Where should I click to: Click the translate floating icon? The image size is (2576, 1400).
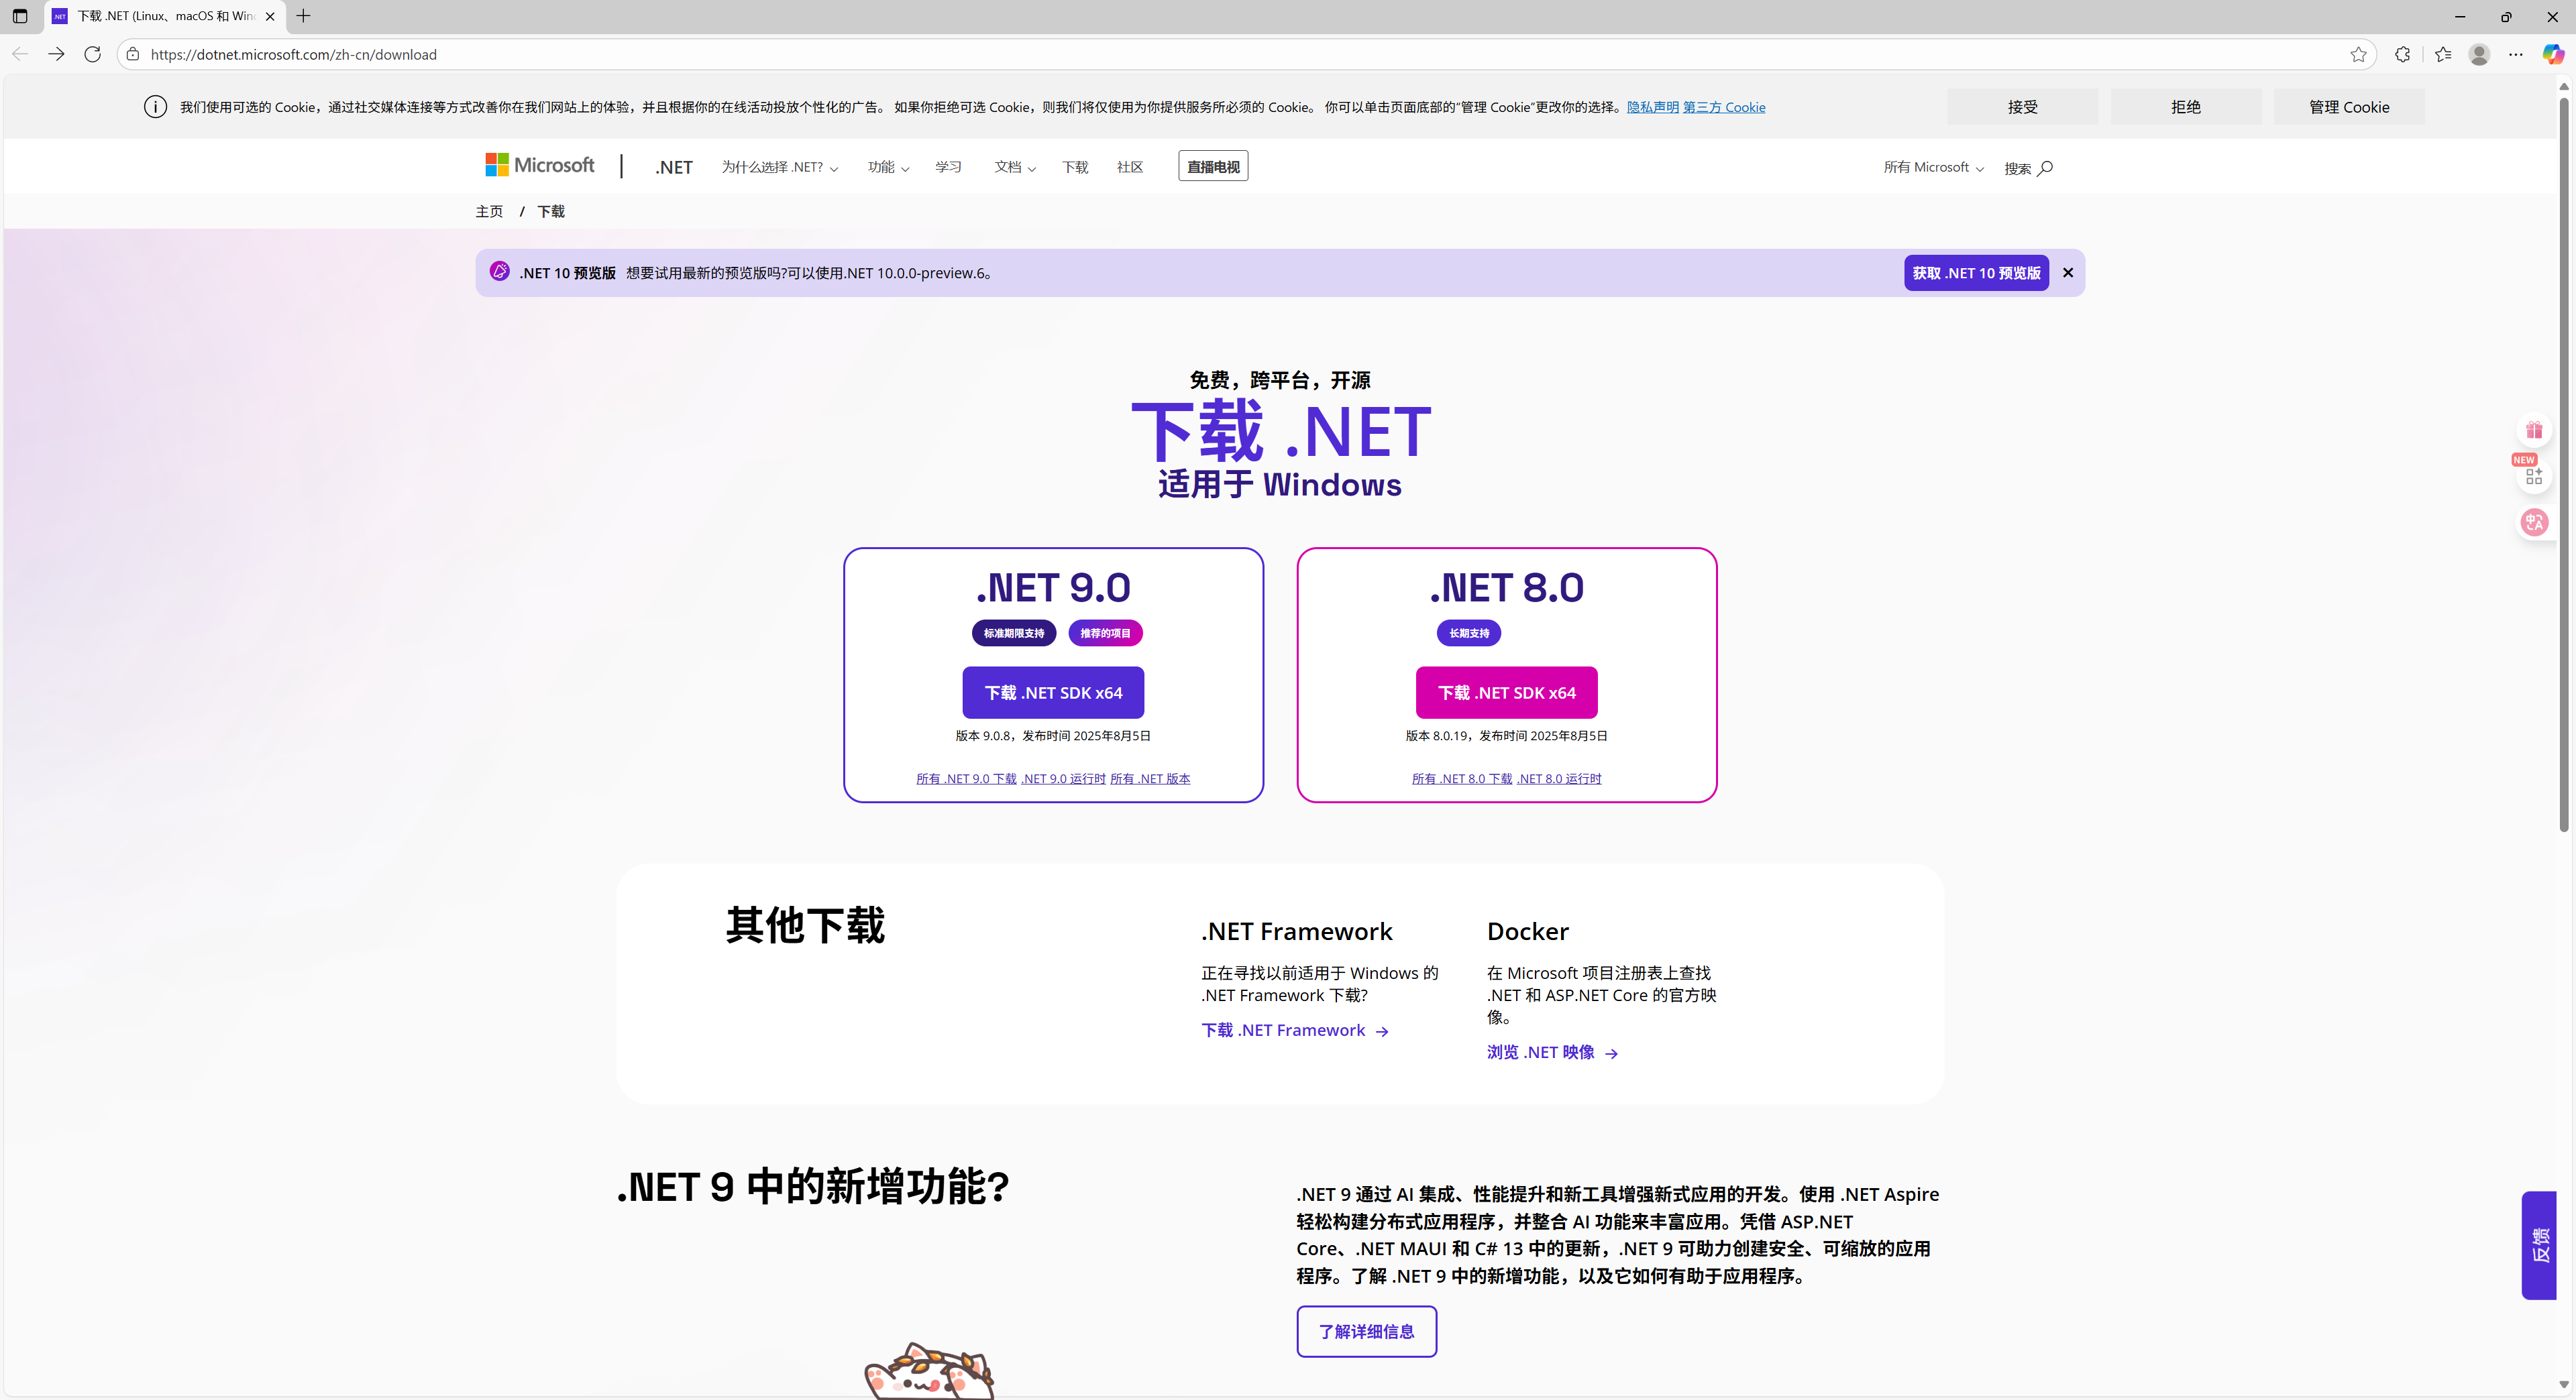click(2534, 522)
